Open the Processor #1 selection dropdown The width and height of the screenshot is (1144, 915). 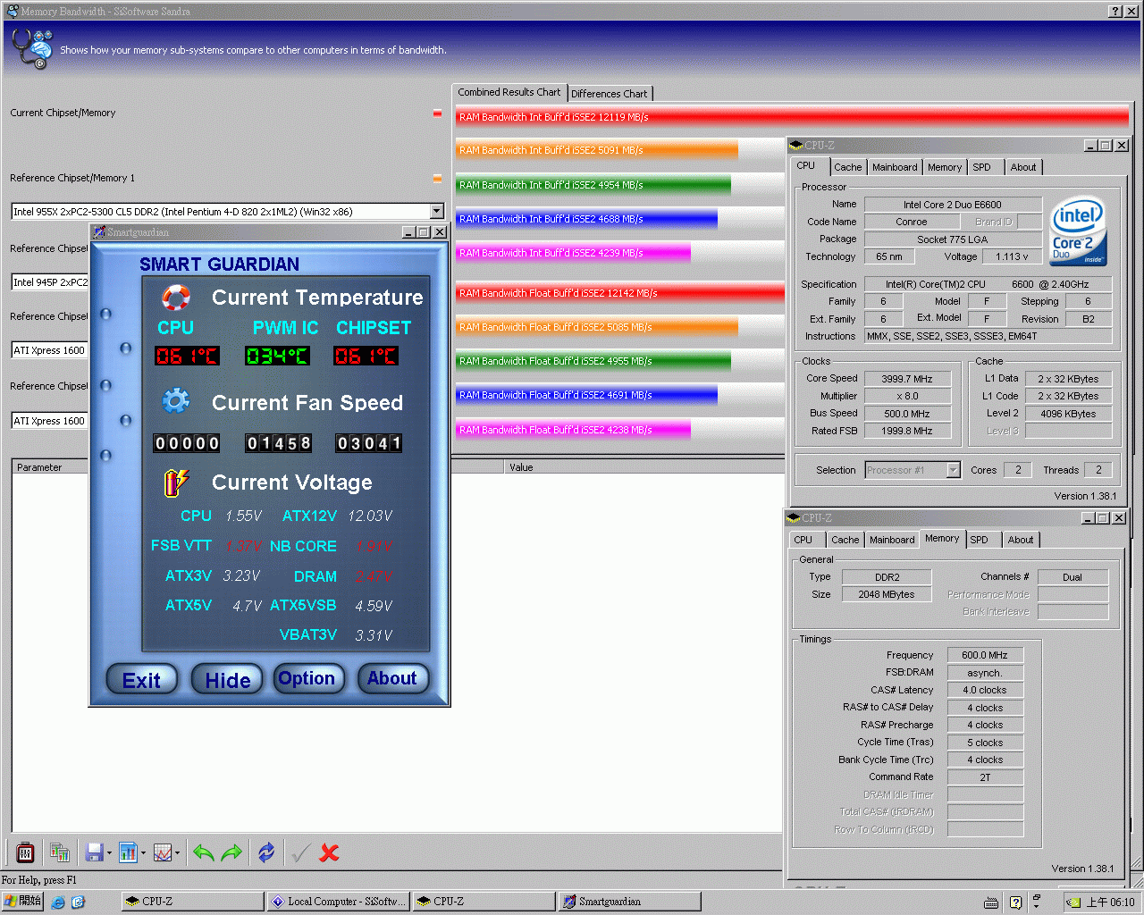pyautogui.click(x=953, y=470)
